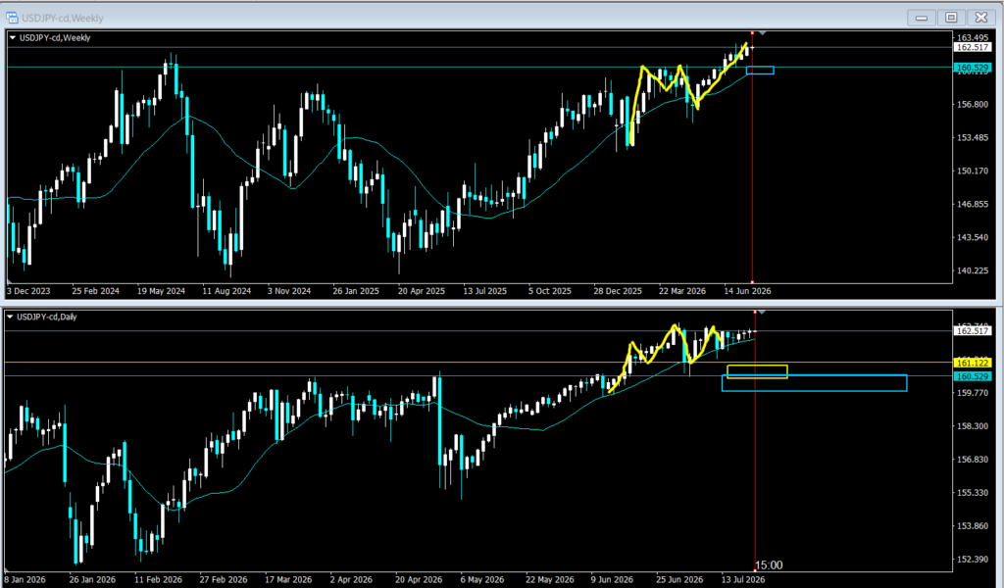
Task: Minimize the USDJPY-cd,Weekly window
Action: [922, 18]
